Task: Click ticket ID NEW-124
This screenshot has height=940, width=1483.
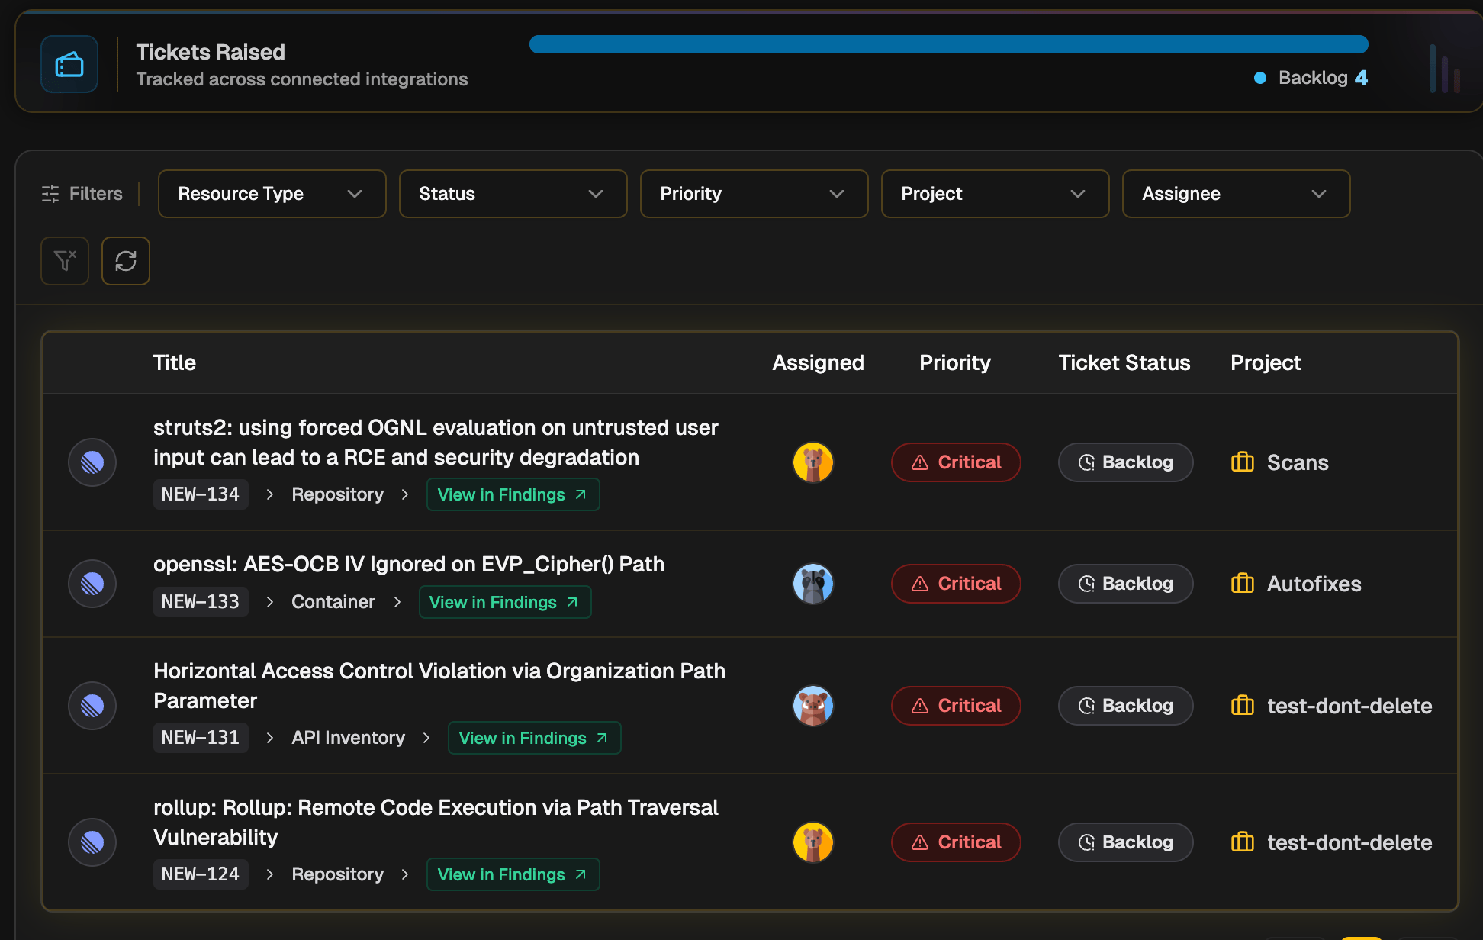Action: coord(201,874)
